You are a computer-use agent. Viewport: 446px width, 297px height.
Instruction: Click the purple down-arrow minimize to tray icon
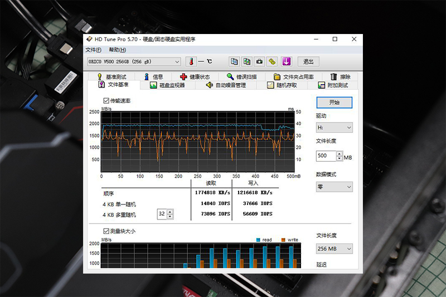tap(286, 61)
